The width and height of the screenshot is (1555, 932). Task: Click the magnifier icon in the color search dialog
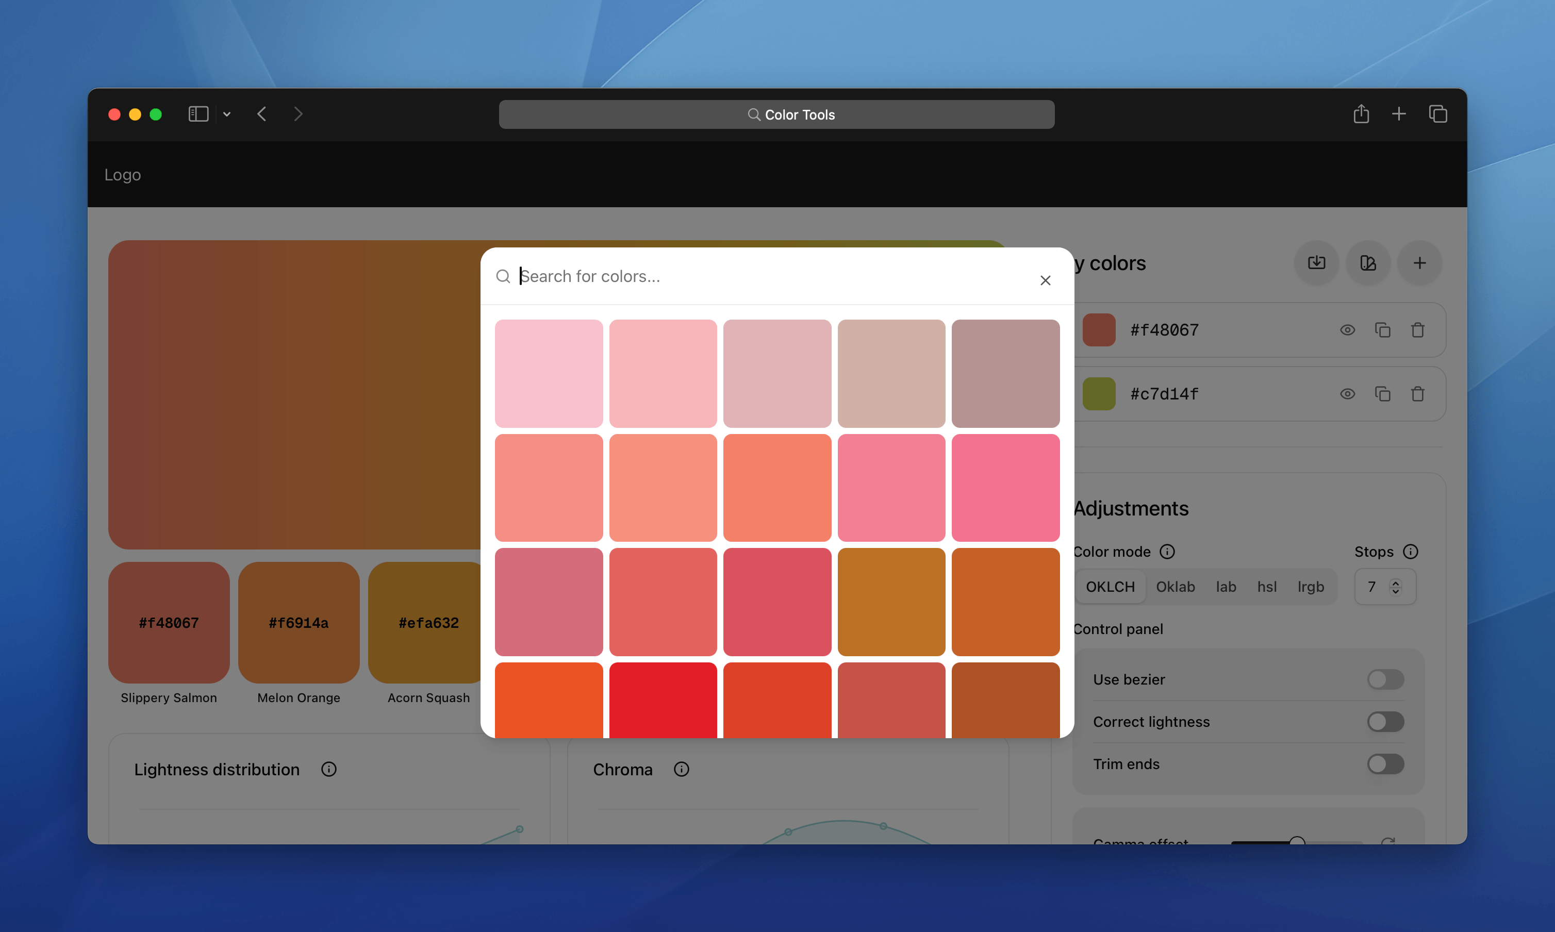(x=504, y=276)
